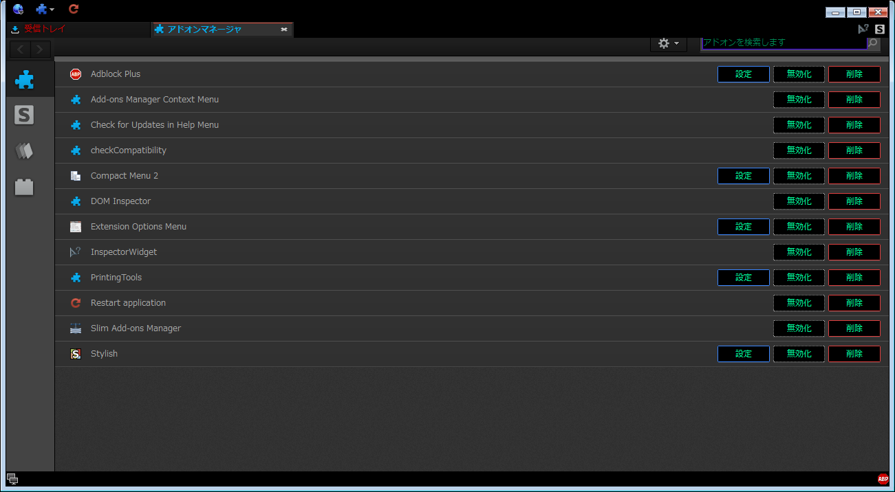Go forward with the right arrow
The image size is (895, 492).
(x=41, y=49)
